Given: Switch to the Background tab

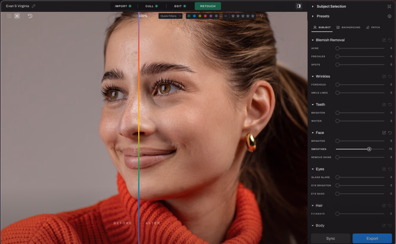Looking at the screenshot, I should (348, 27).
